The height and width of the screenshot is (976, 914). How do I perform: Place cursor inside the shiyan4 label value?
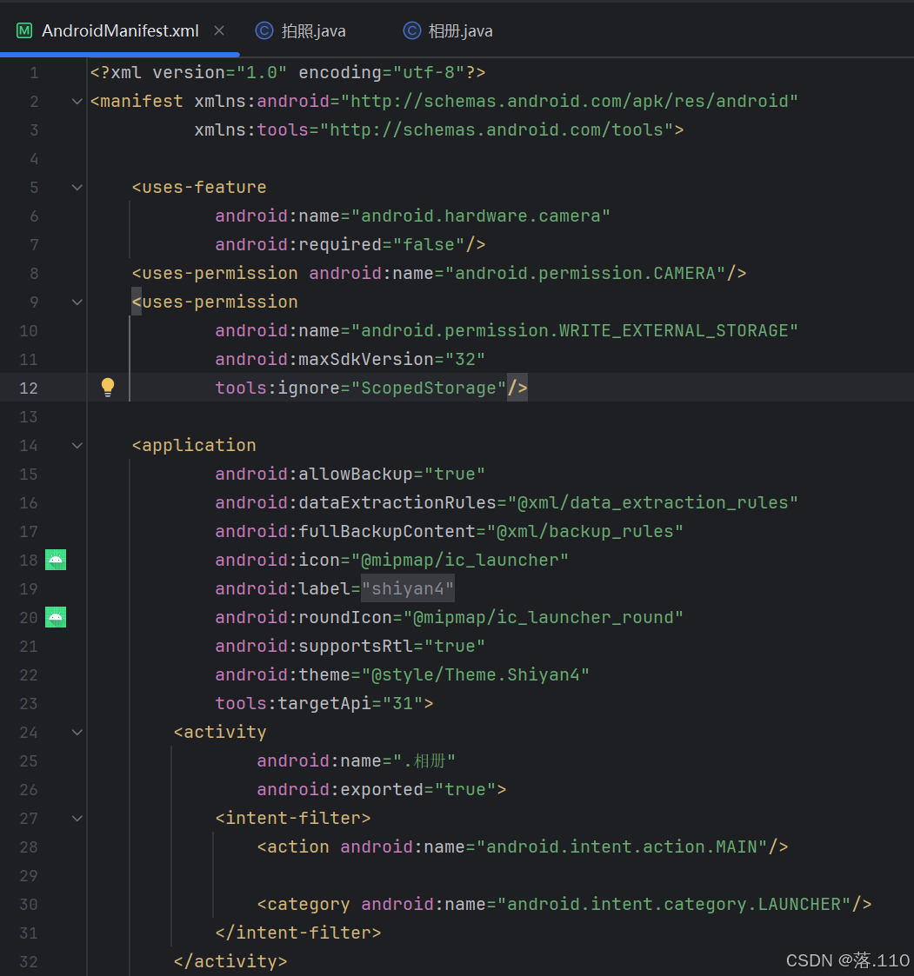click(407, 588)
